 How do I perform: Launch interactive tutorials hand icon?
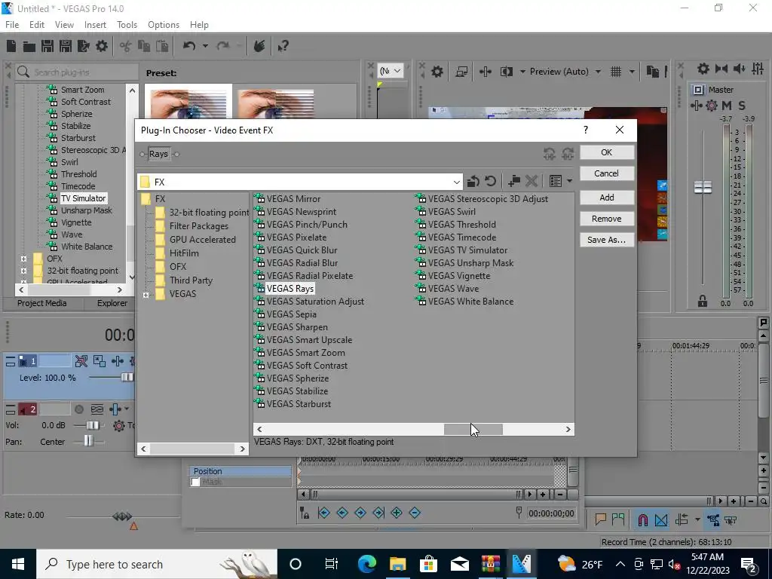[259, 46]
